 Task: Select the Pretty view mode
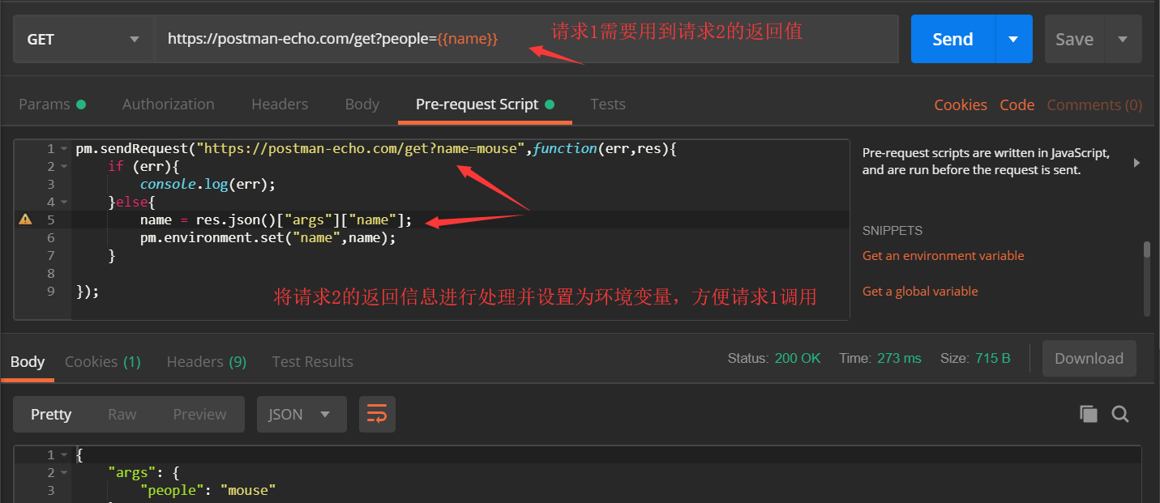[51, 414]
